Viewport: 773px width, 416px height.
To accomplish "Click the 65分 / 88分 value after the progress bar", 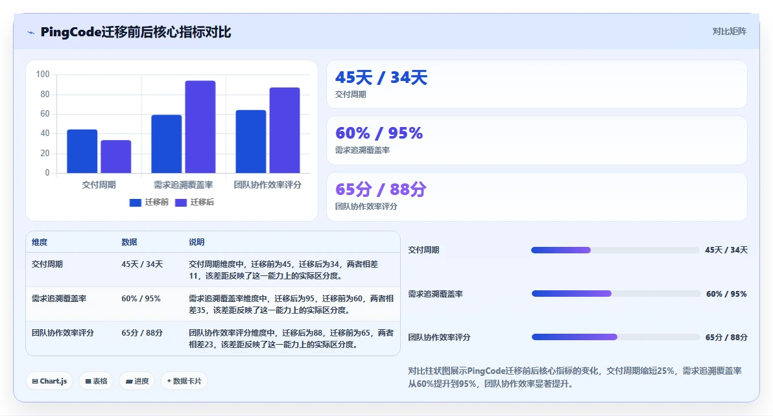I will click(x=726, y=338).
